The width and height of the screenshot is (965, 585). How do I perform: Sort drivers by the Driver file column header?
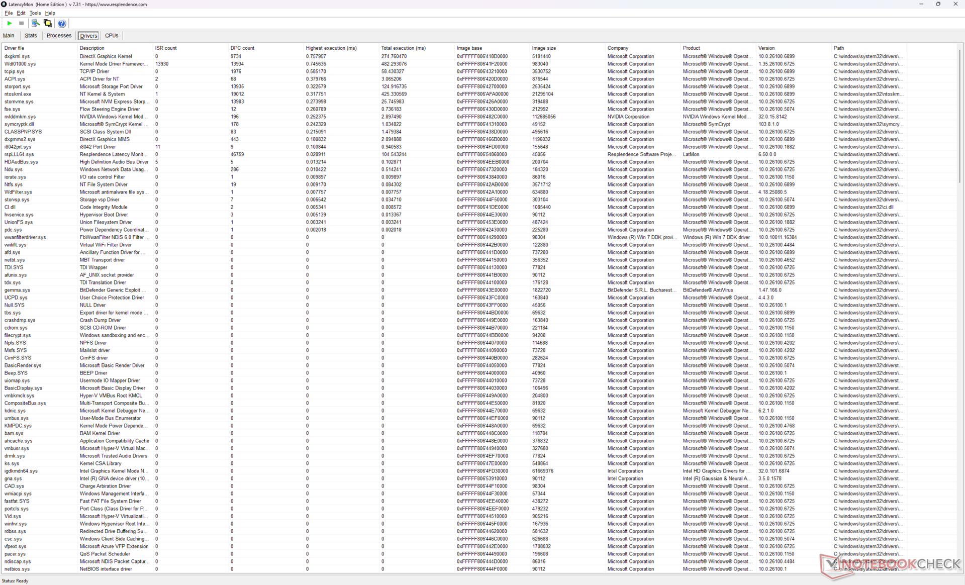click(15, 48)
